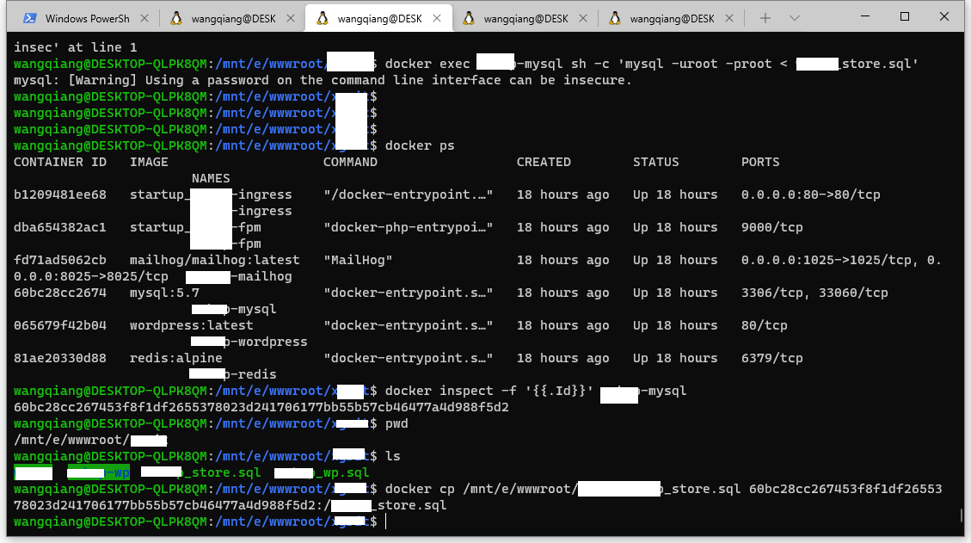
Task: Close the Windows PowerShell tab
Action: tap(143, 18)
